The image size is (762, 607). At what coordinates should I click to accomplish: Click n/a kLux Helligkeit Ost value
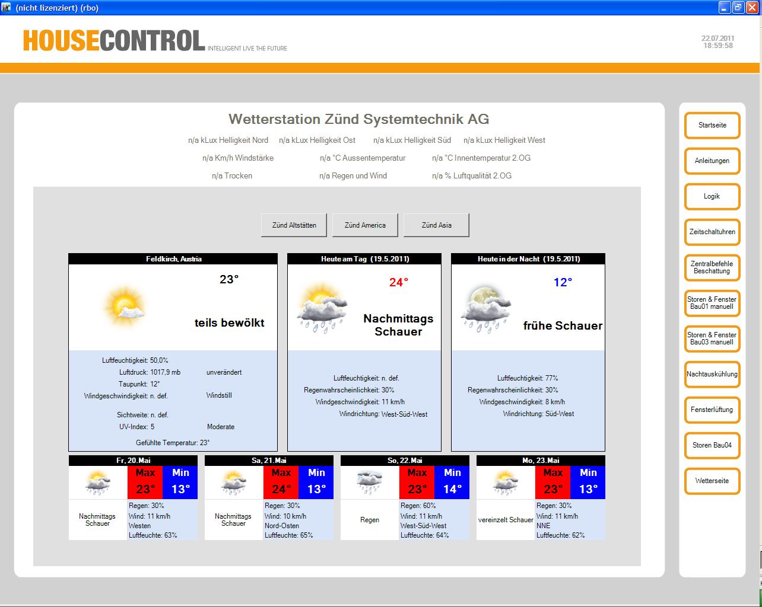tap(317, 140)
